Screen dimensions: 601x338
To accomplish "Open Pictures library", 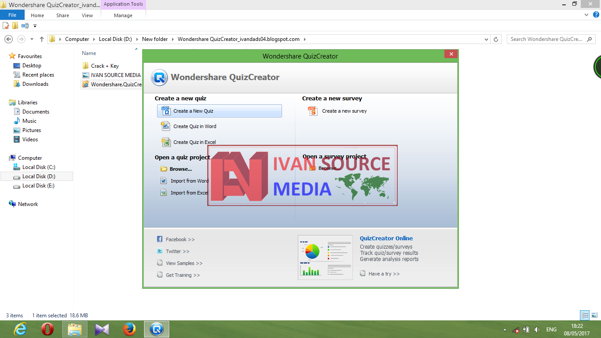I will coord(32,130).
